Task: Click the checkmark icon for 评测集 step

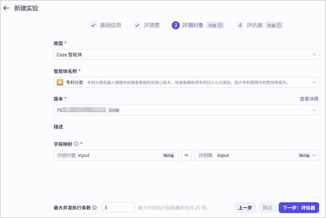Action: 137,25
